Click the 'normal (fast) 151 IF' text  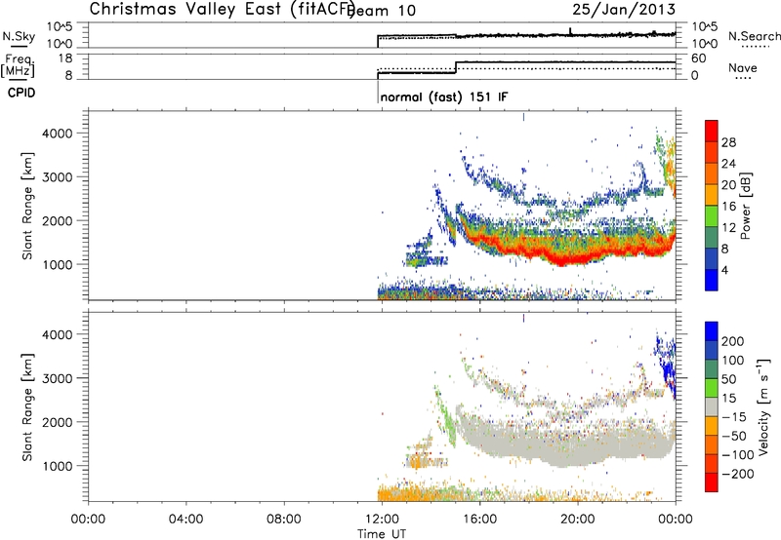[444, 96]
